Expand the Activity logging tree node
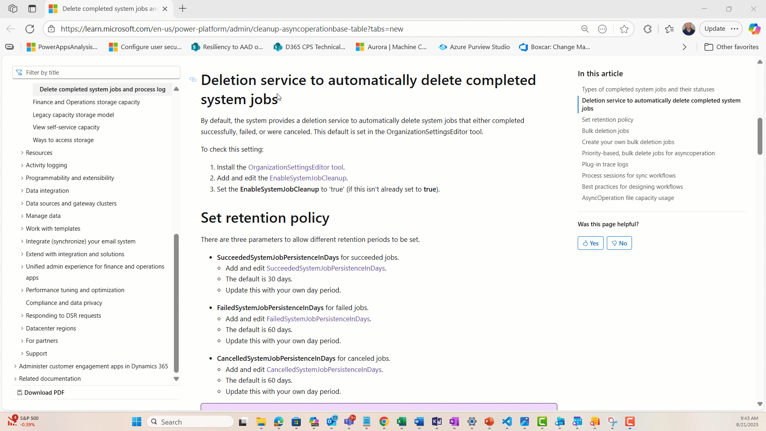 click(x=22, y=165)
